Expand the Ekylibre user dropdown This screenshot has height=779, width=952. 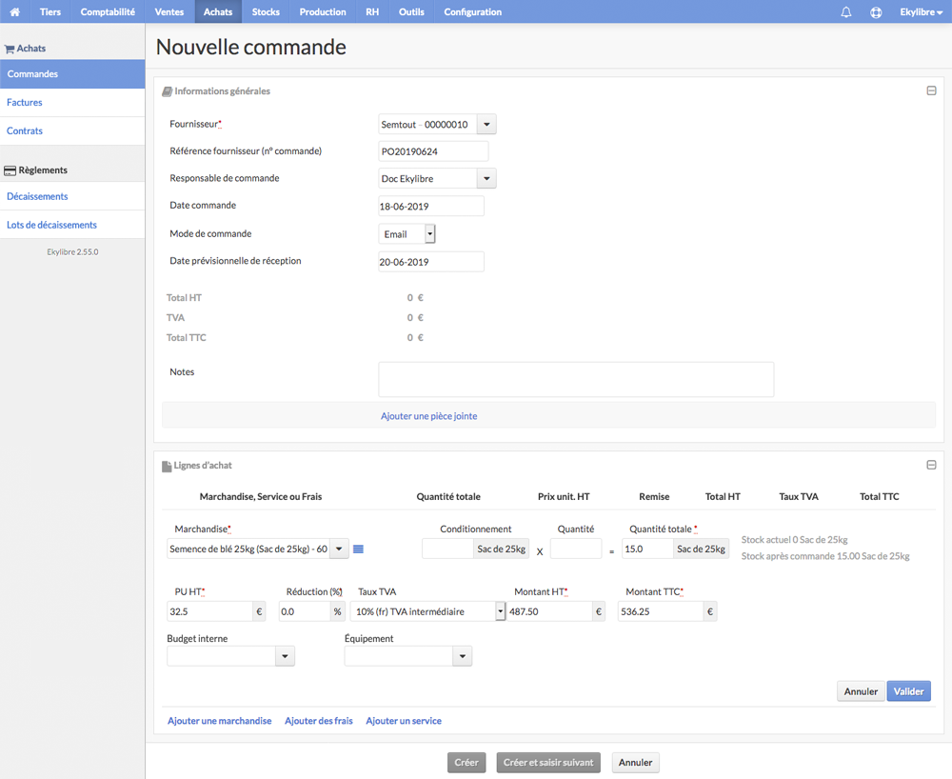(921, 12)
